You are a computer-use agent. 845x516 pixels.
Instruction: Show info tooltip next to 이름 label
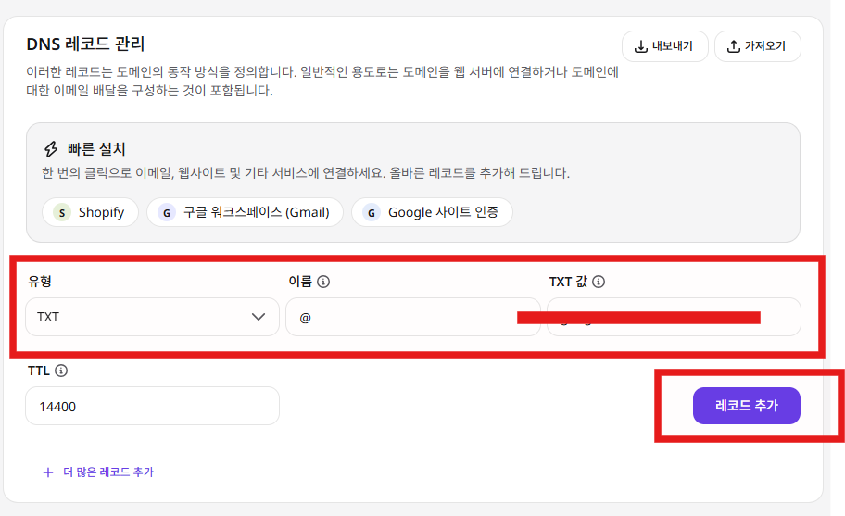pos(323,282)
